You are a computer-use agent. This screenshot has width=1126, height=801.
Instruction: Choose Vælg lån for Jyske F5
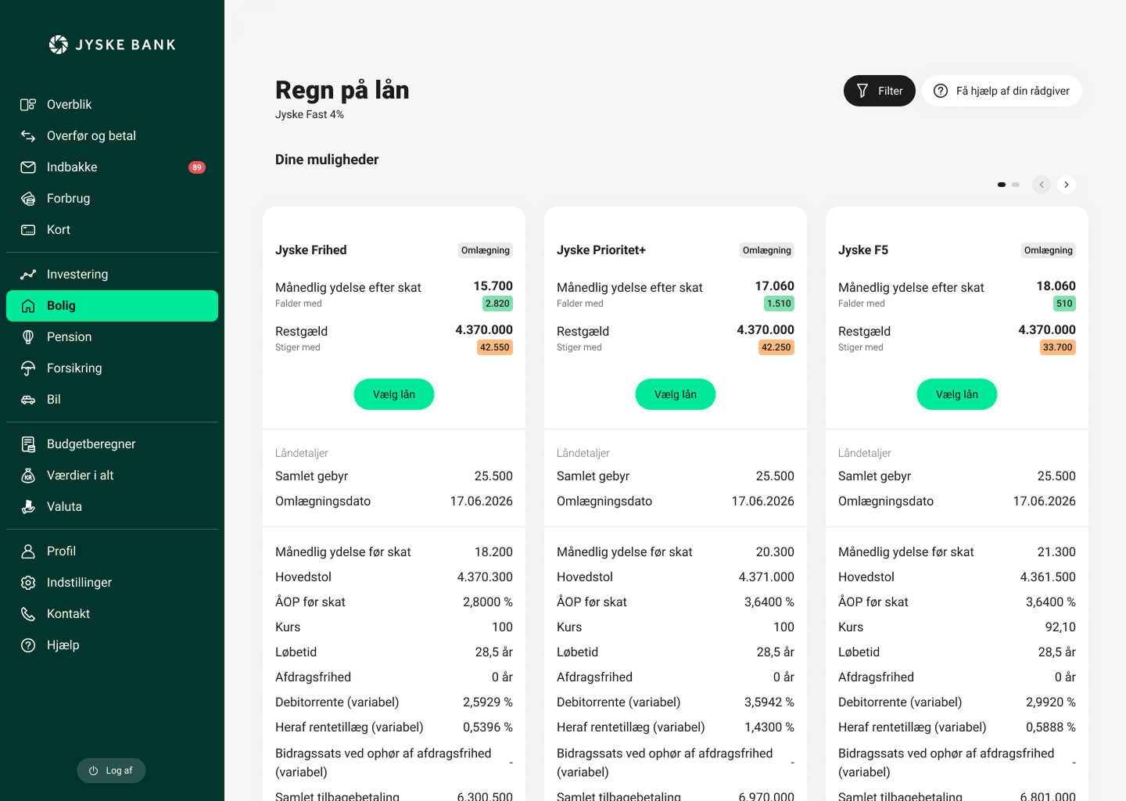tap(957, 394)
